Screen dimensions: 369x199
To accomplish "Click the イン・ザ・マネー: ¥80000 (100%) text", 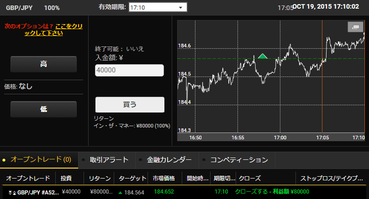I will point(132,126).
